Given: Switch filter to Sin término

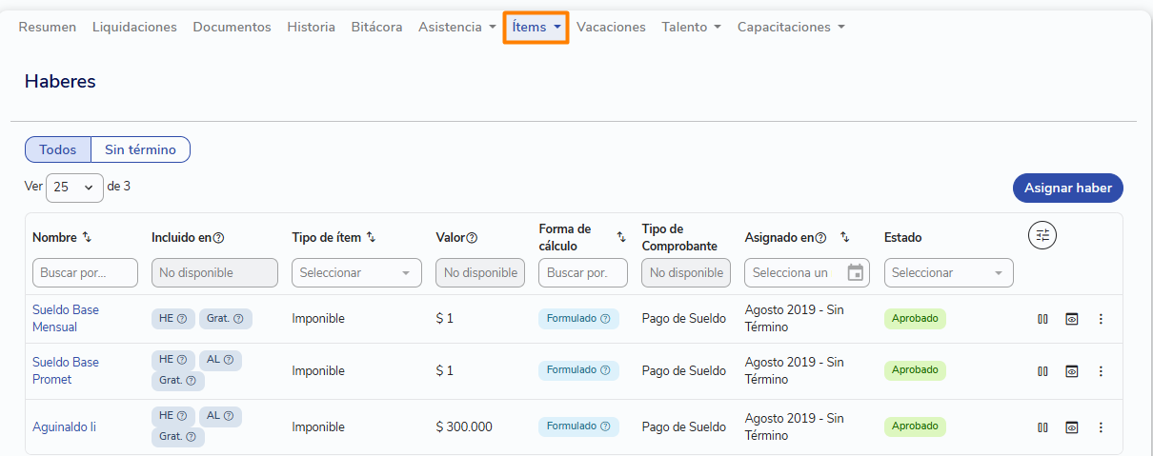Looking at the screenshot, I should [140, 149].
